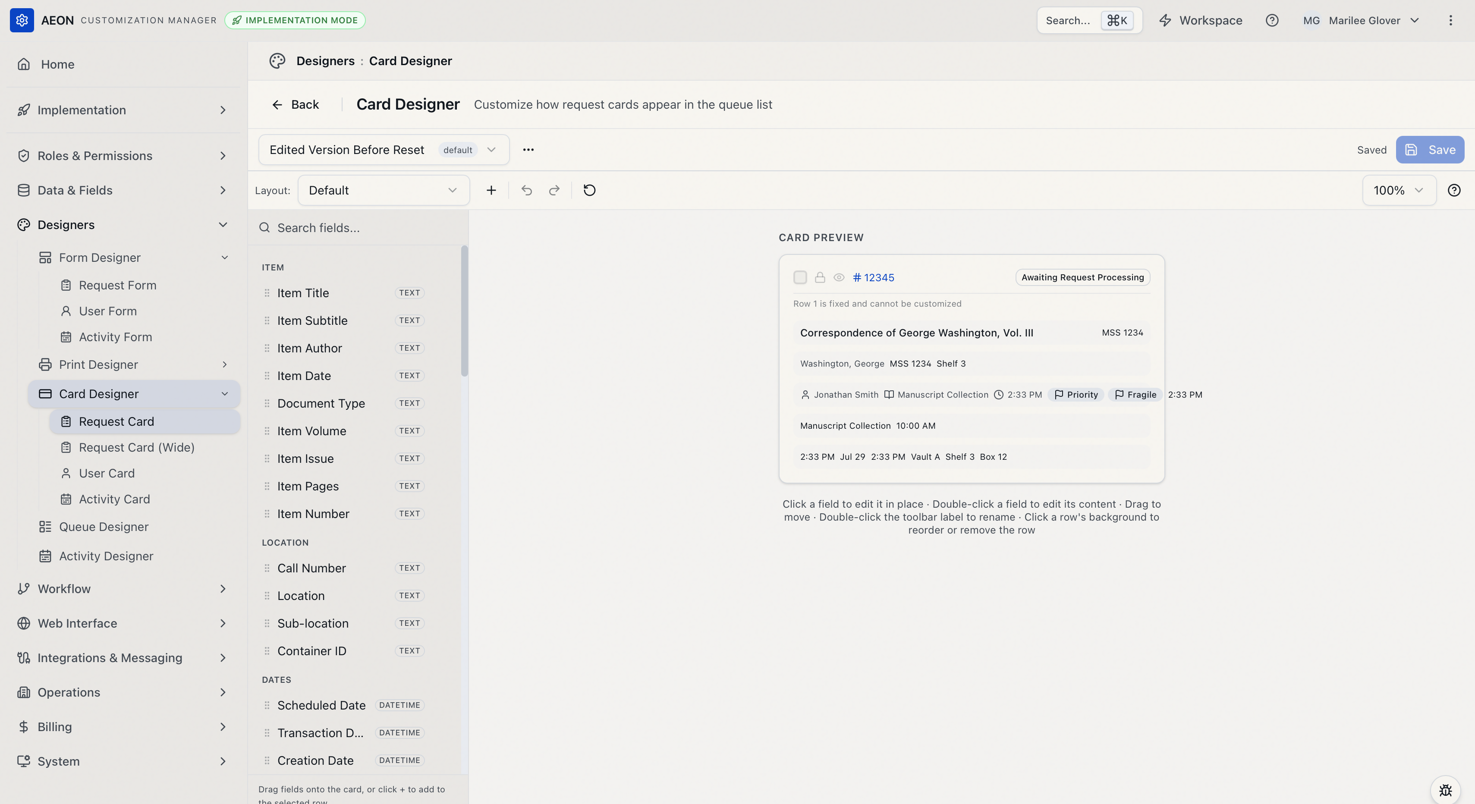This screenshot has width=1475, height=804.
Task: Click the lock icon on the card preview
Action: [x=820, y=277]
